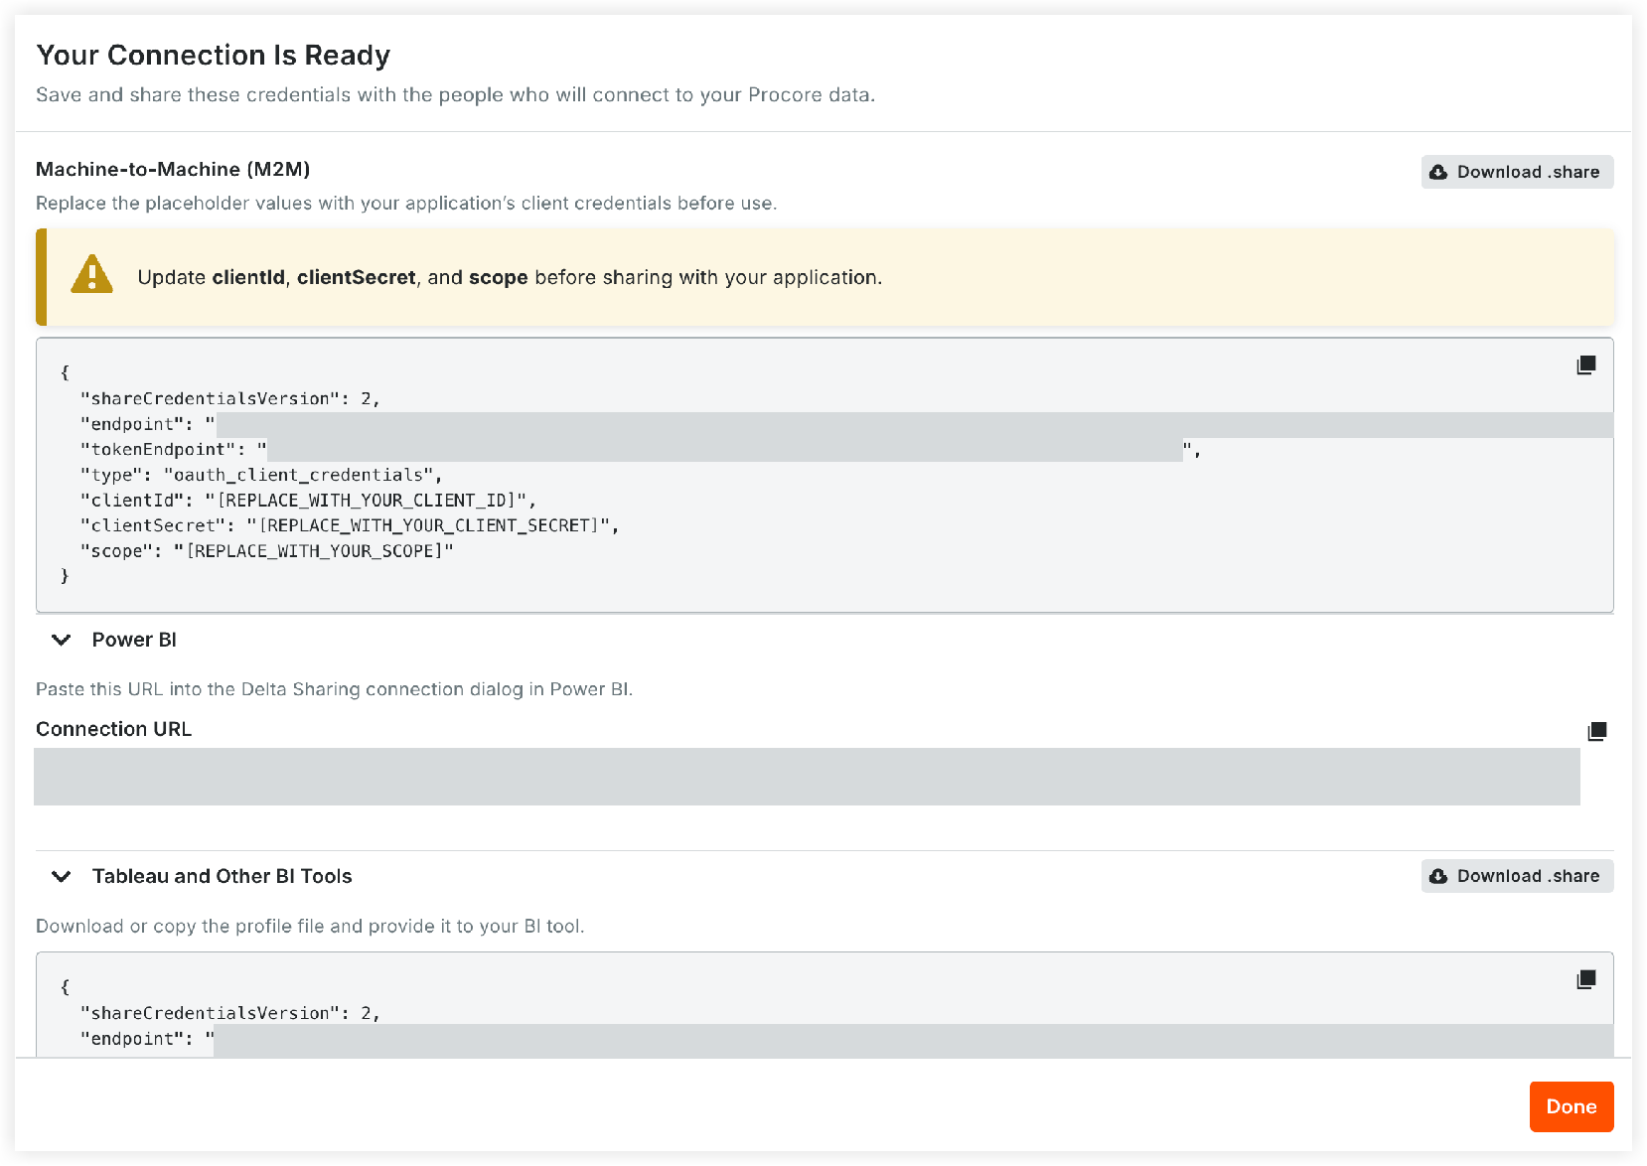
Task: Copy the Machine-to-Machine JSON credentials
Action: [x=1586, y=365]
